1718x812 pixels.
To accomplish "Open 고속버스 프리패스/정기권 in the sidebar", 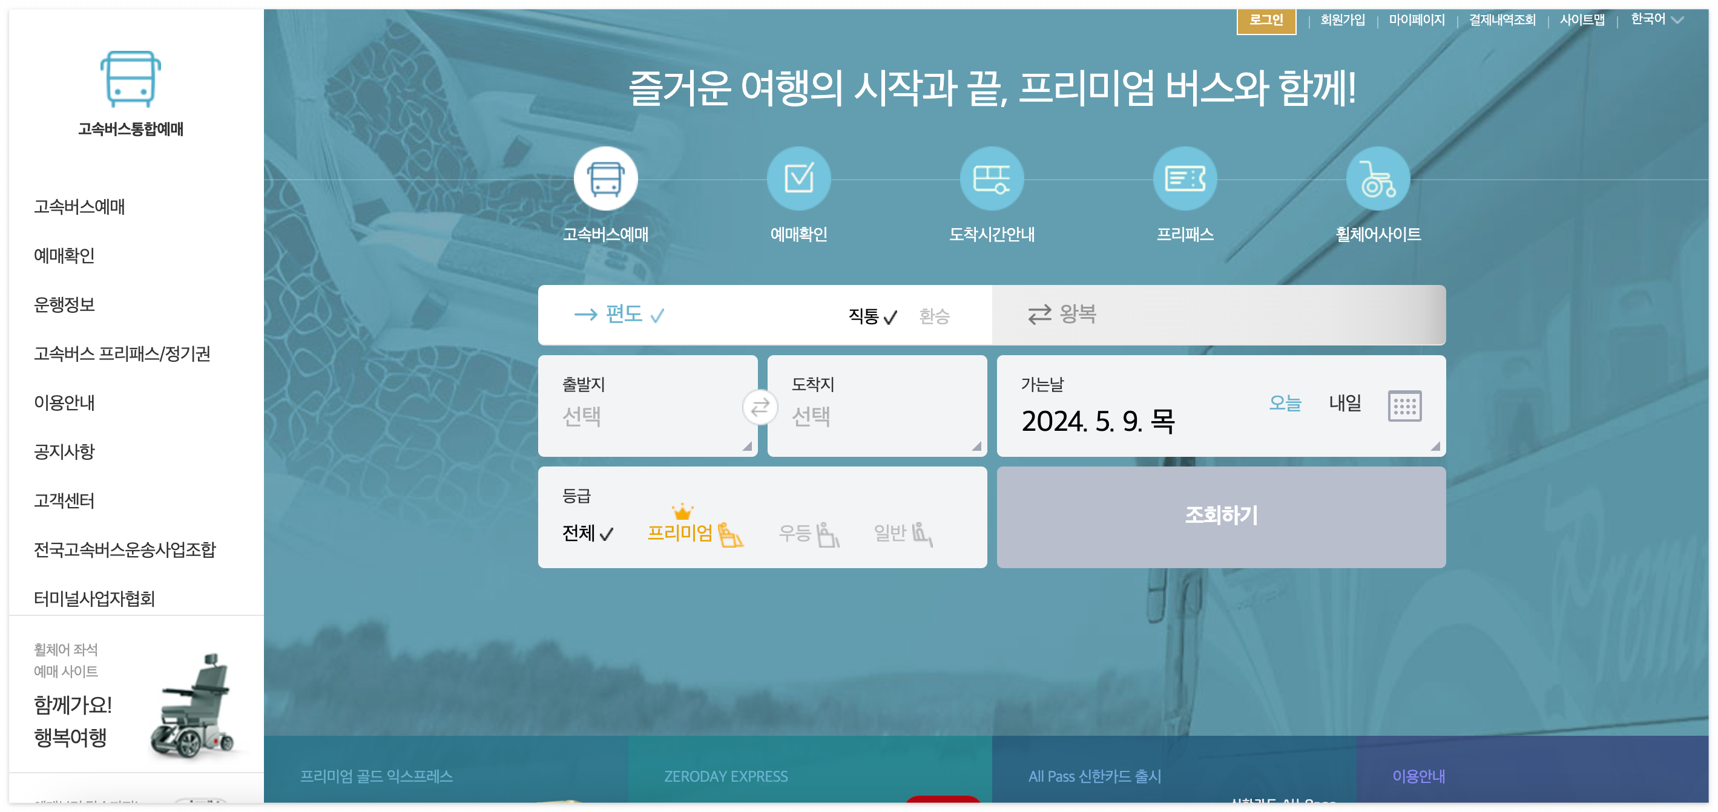I will pyautogui.click(x=122, y=354).
